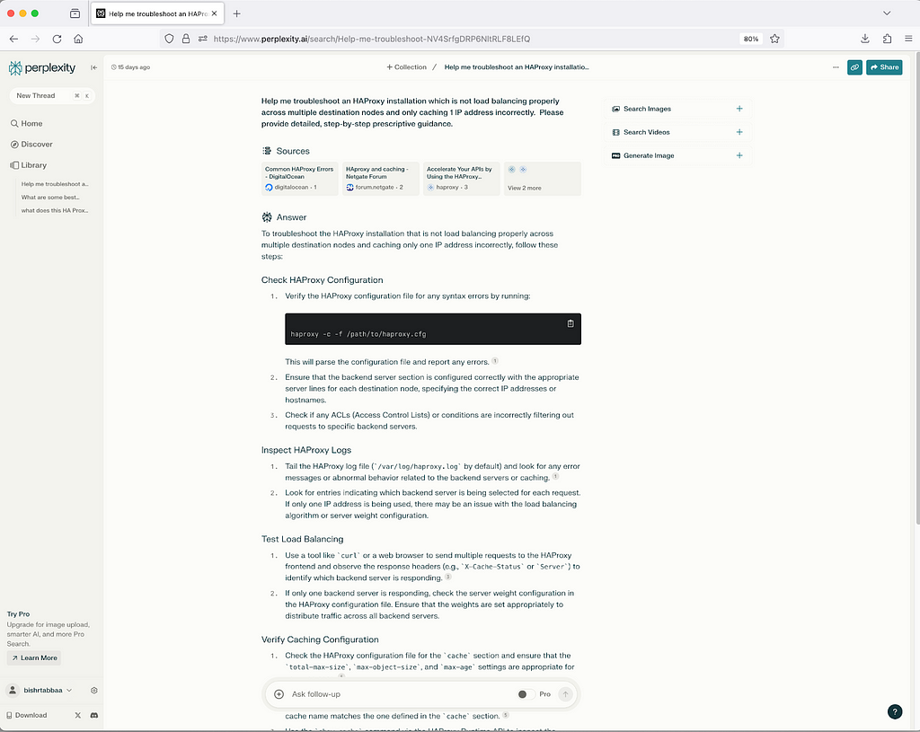Add thread to a Collection
Viewport: 920px width, 732px height.
point(406,67)
